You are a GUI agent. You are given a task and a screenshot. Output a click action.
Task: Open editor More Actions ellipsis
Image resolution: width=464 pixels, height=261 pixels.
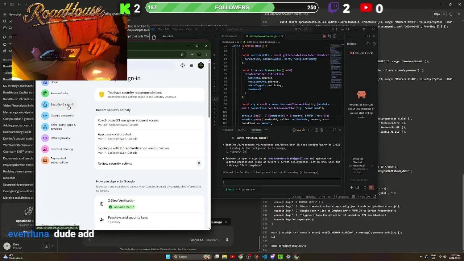coord(340,36)
